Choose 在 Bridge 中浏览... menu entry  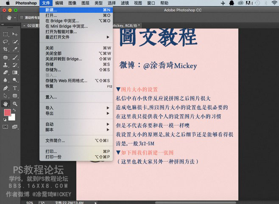76,21
